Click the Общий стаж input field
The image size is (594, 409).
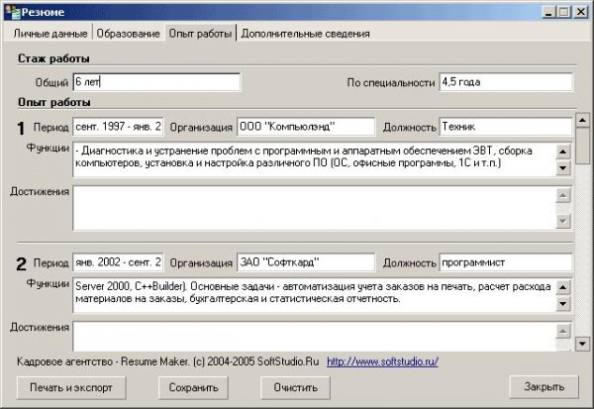click(155, 82)
